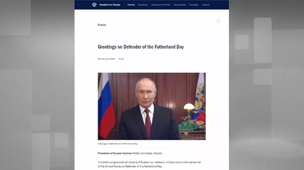Open Videos and Photos section
Screen dimensions: 304x170
(x=161, y=5)
